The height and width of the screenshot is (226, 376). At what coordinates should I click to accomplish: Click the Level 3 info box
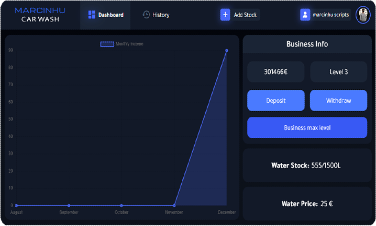pos(338,72)
